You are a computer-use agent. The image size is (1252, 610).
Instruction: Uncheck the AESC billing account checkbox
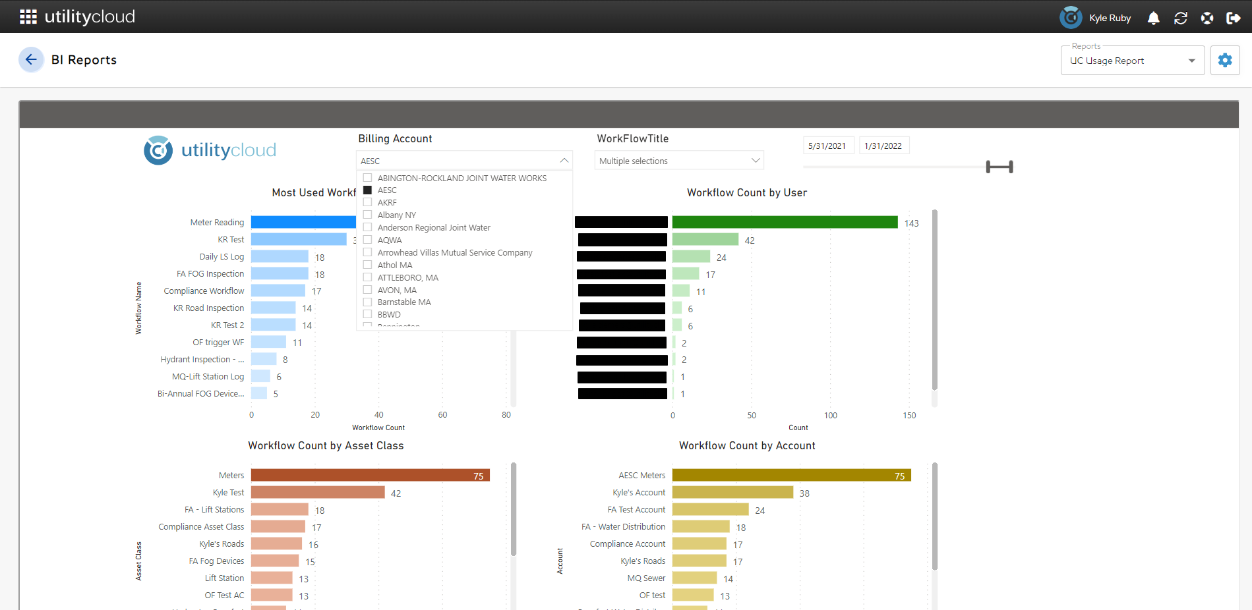pyautogui.click(x=368, y=190)
